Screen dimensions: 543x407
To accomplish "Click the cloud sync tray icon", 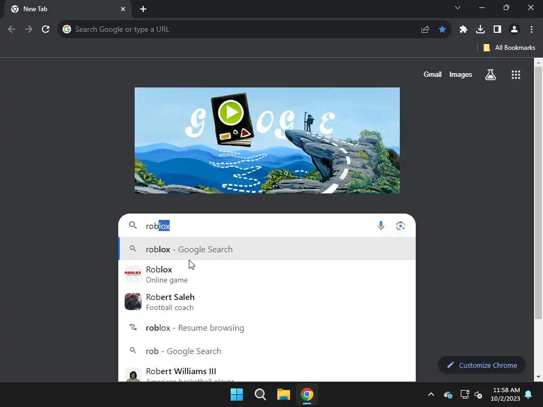I will 448,394.
